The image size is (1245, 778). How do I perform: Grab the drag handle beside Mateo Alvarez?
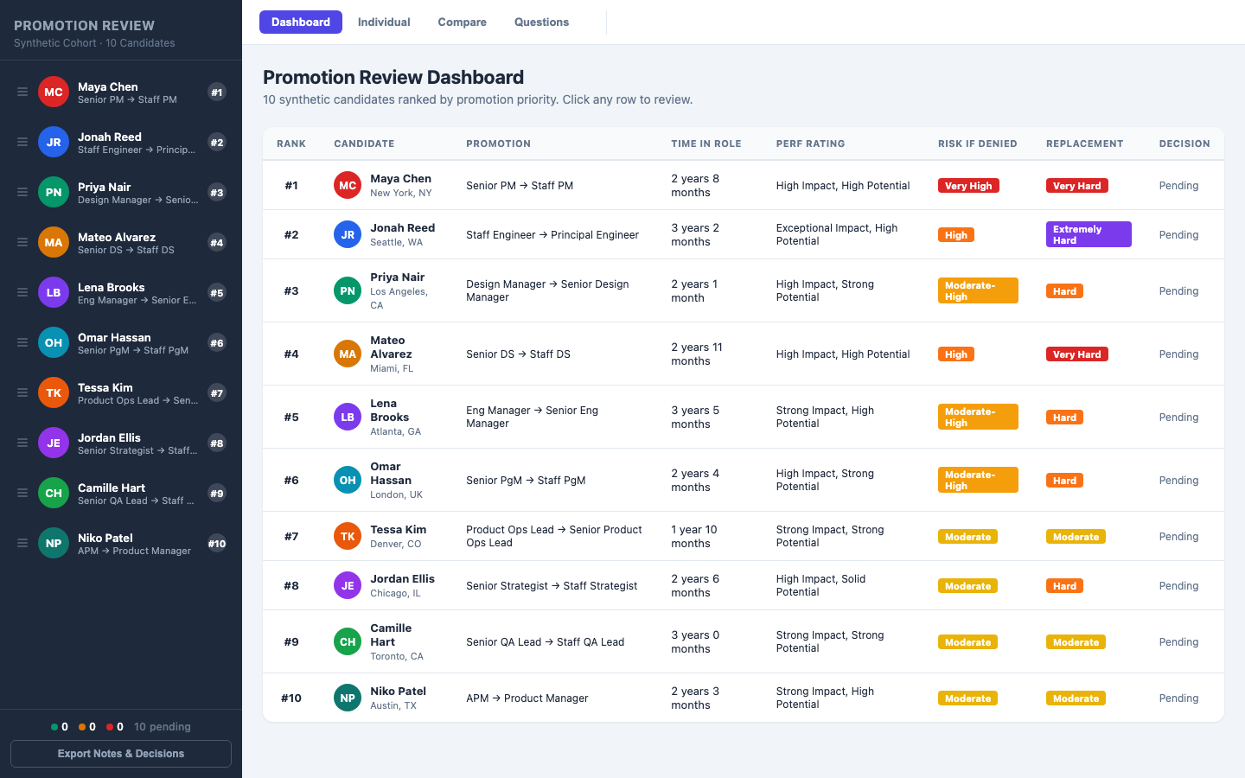tap(22, 242)
